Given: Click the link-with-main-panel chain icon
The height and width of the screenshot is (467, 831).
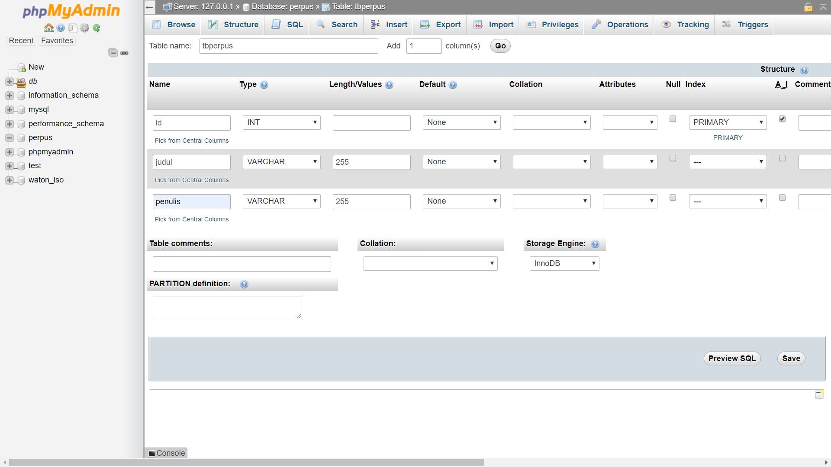Looking at the screenshot, I should coord(124,53).
